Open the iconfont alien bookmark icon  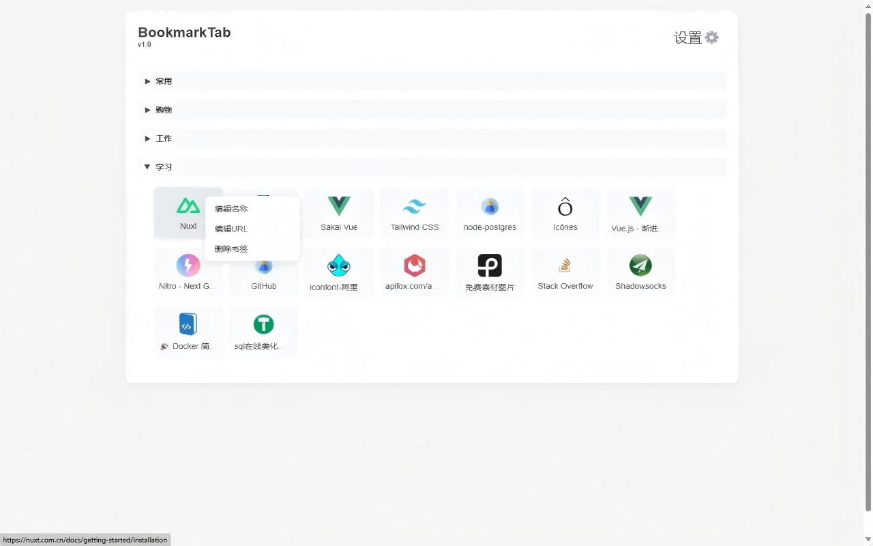tap(339, 265)
